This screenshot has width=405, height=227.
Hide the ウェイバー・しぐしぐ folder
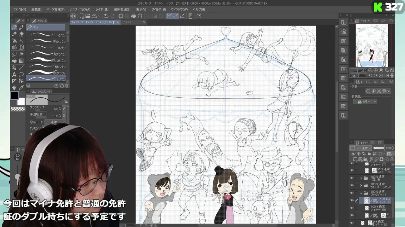point(352,186)
